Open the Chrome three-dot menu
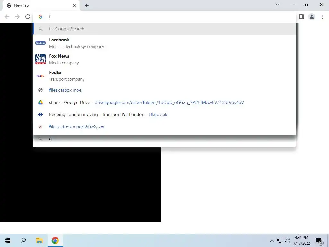The width and height of the screenshot is (329, 247). click(322, 17)
